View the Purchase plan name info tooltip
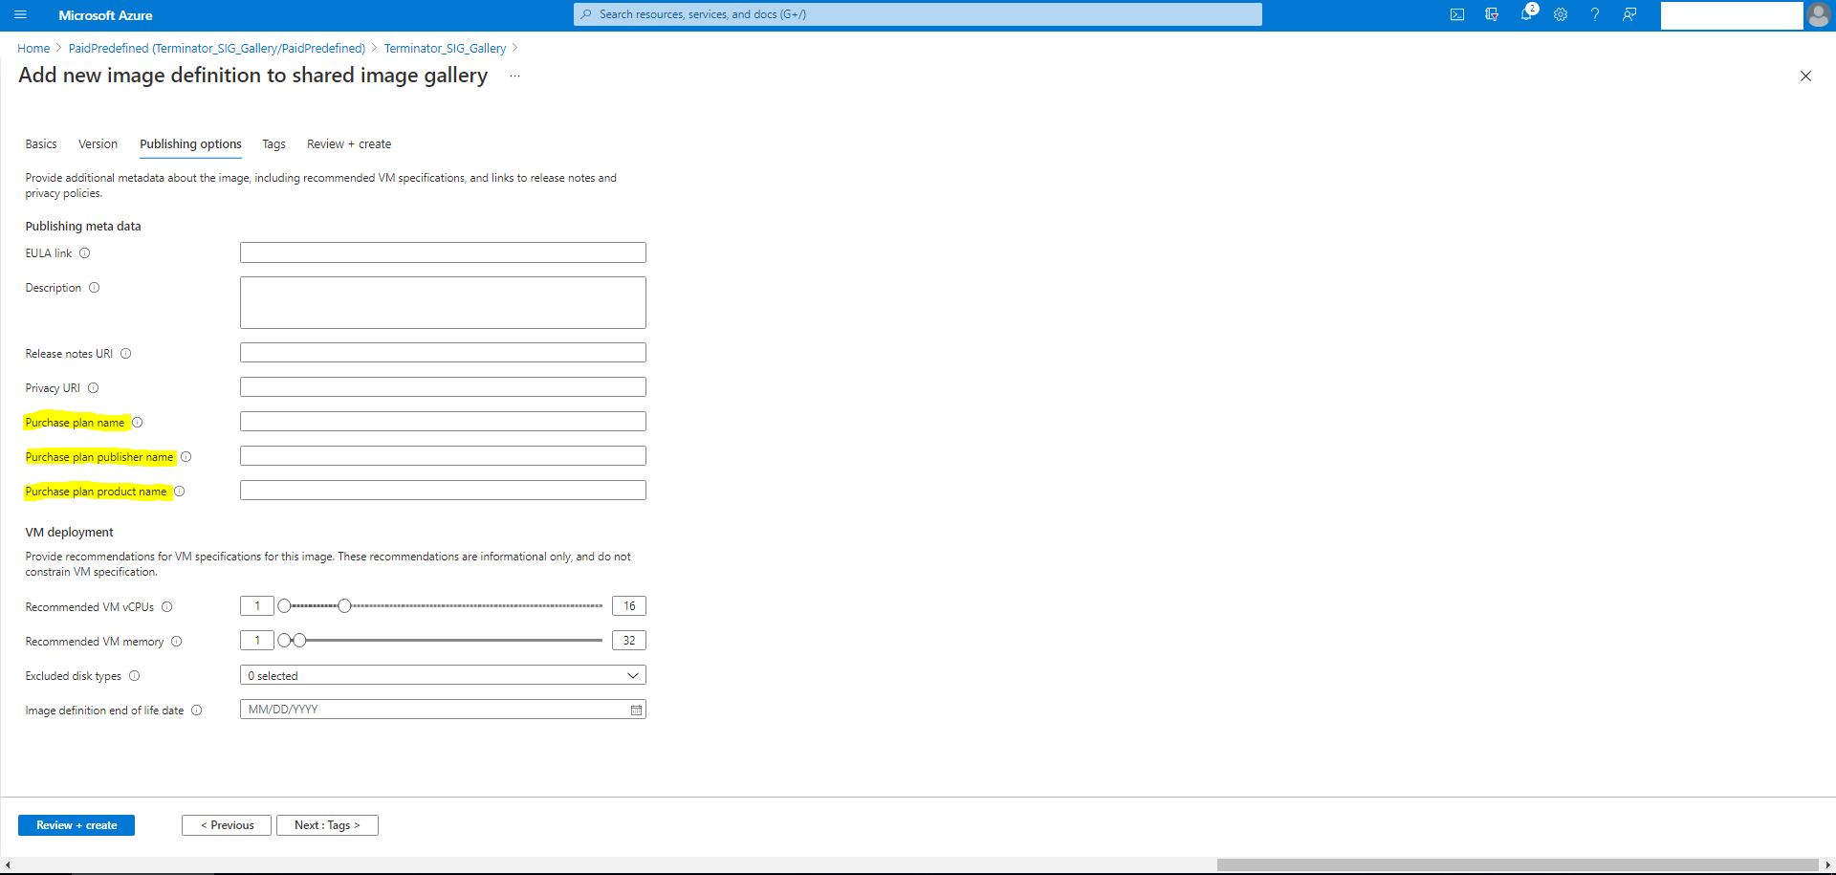This screenshot has height=875, width=1836. [138, 422]
